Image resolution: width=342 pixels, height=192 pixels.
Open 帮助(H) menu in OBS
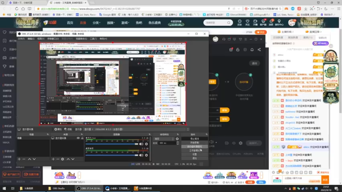coord(103,39)
